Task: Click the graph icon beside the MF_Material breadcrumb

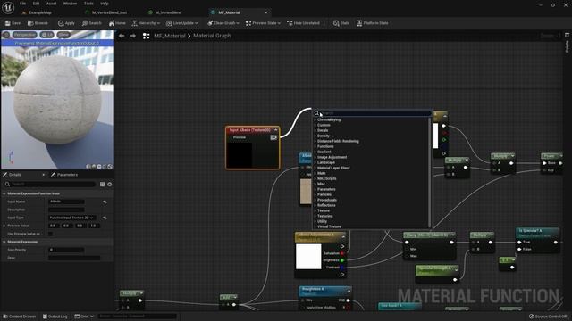Action: (146, 36)
